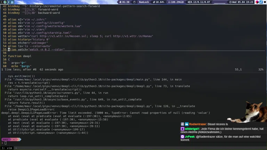Switch to workspace 1 in the top bar
Viewport: 267px width, 150px height.
[x=1, y=2]
